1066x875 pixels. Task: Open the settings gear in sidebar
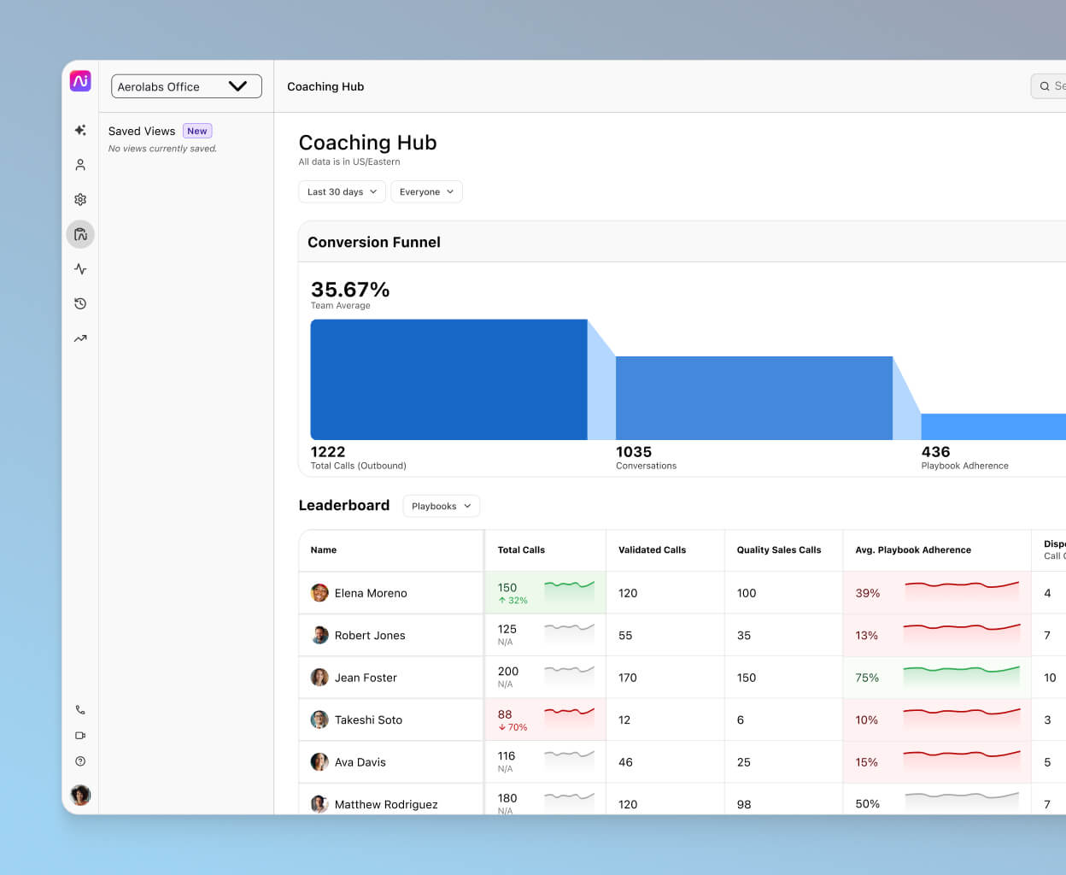[80, 199]
